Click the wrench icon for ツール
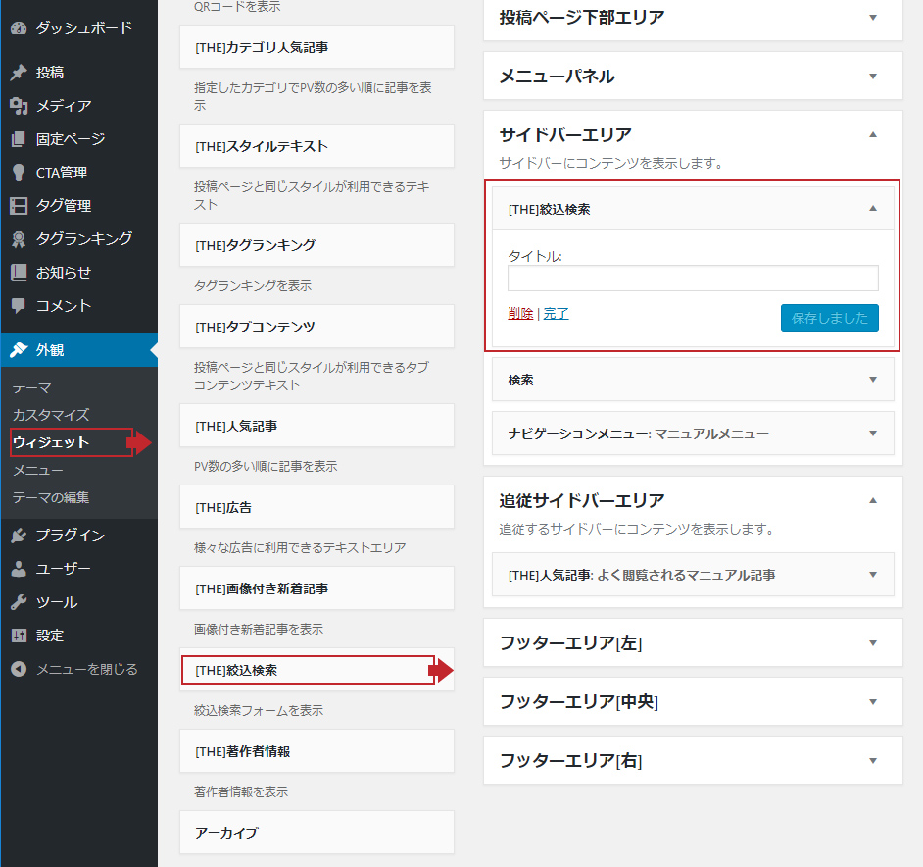This screenshot has width=923, height=867. point(19,602)
